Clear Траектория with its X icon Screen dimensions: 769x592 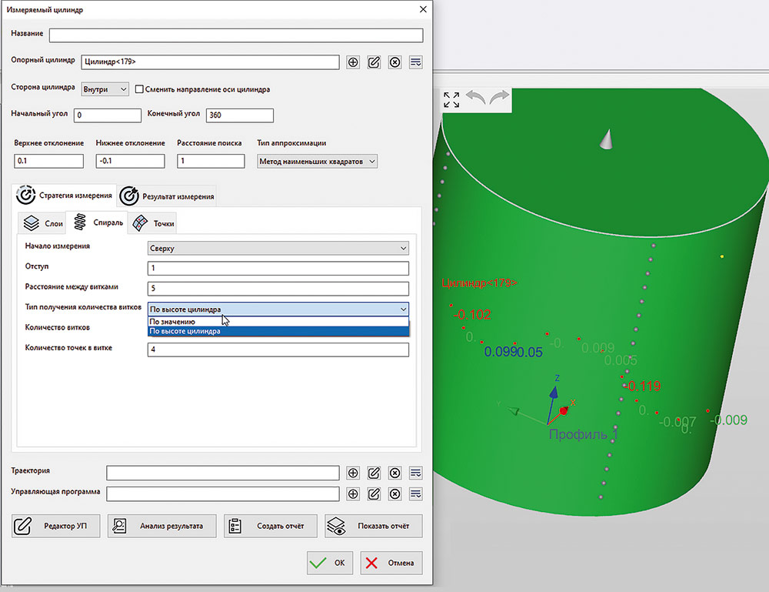point(394,473)
